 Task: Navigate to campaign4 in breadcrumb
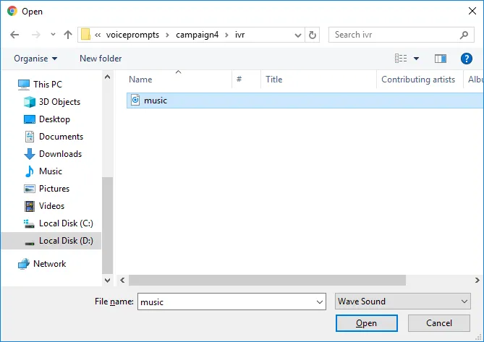coord(197,35)
